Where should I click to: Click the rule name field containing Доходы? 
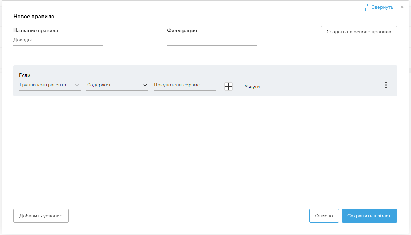(58, 40)
